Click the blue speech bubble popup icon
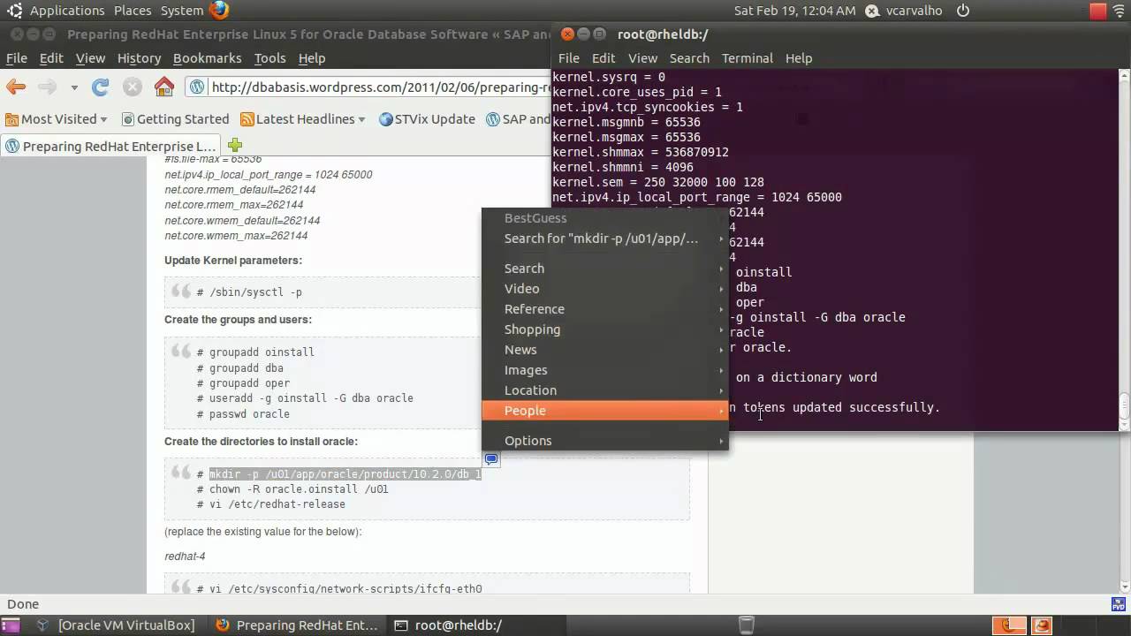The image size is (1131, 636). 491,459
